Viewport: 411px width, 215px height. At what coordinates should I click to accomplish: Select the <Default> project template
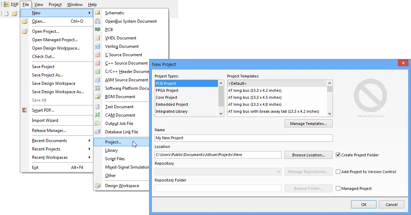(x=277, y=83)
